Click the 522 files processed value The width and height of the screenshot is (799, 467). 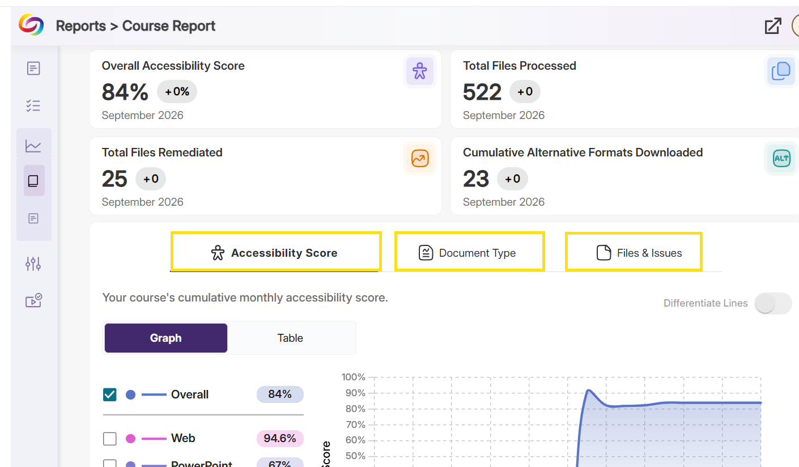482,92
